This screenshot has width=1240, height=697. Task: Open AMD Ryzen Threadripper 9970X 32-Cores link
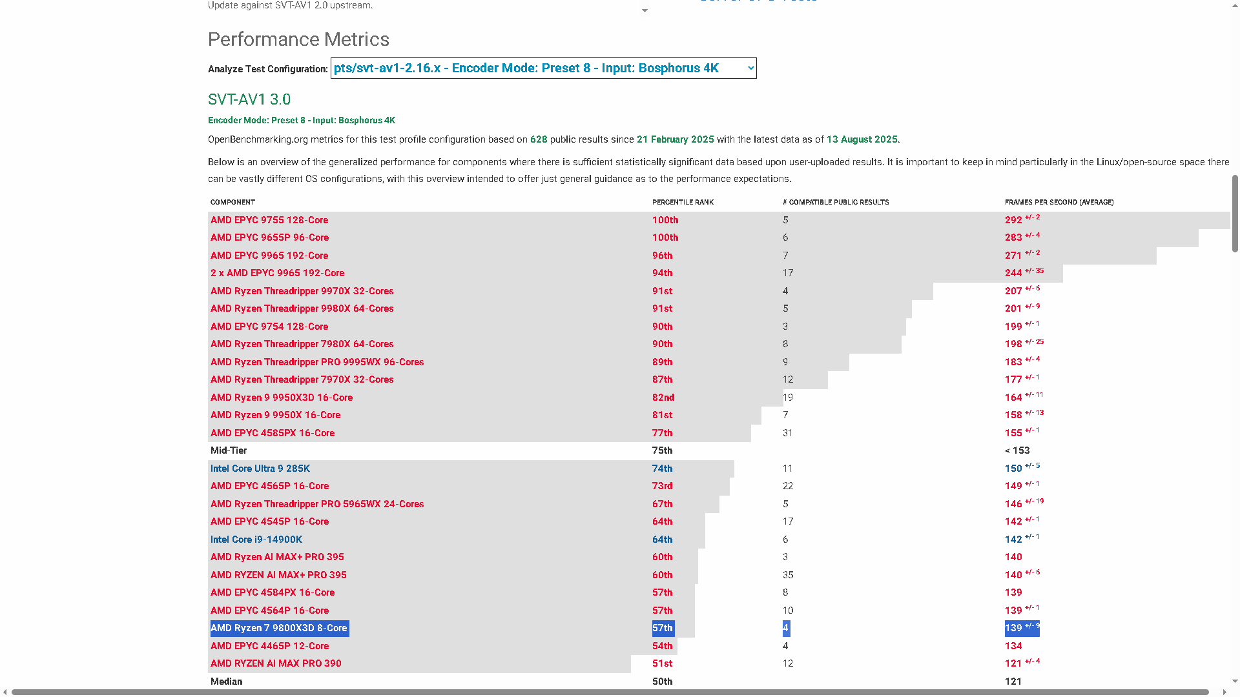click(302, 291)
